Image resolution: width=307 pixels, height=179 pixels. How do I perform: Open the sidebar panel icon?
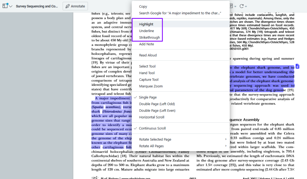pos(5,6)
